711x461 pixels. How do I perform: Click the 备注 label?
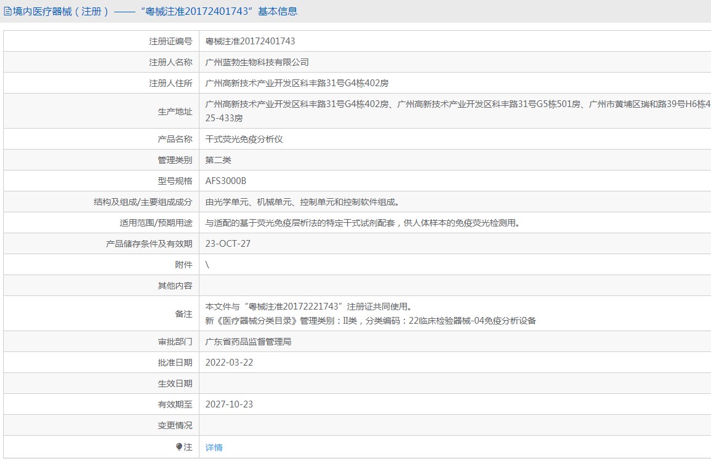pyautogui.click(x=183, y=314)
